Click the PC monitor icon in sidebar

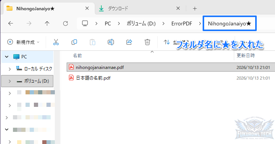[x=16, y=57]
